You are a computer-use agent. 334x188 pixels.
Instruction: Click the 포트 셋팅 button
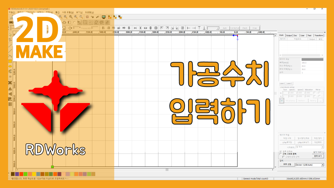pos(287,165)
